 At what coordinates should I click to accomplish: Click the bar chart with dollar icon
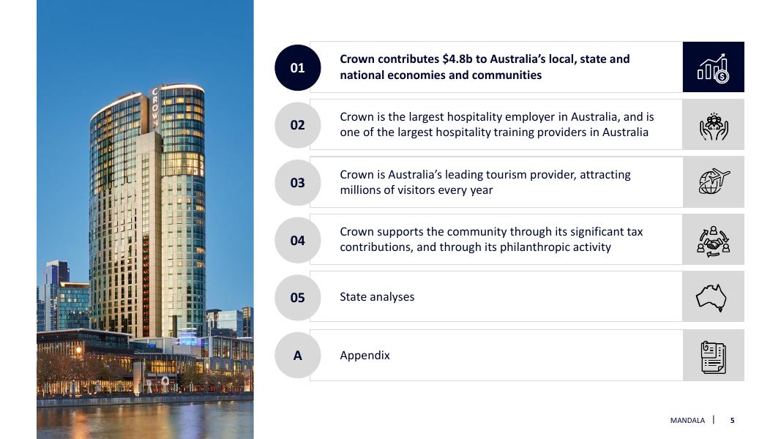click(x=713, y=67)
